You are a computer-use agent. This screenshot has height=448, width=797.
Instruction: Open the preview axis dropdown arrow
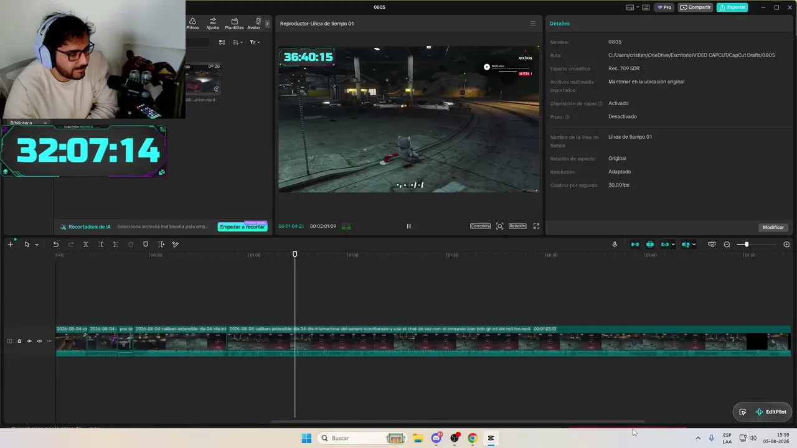click(x=694, y=245)
